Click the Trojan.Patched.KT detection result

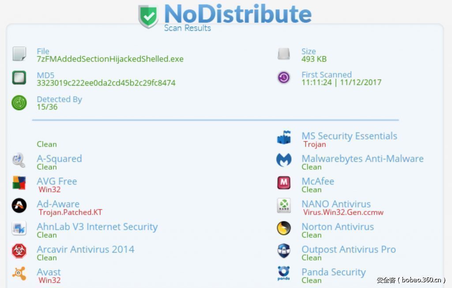[x=70, y=212]
